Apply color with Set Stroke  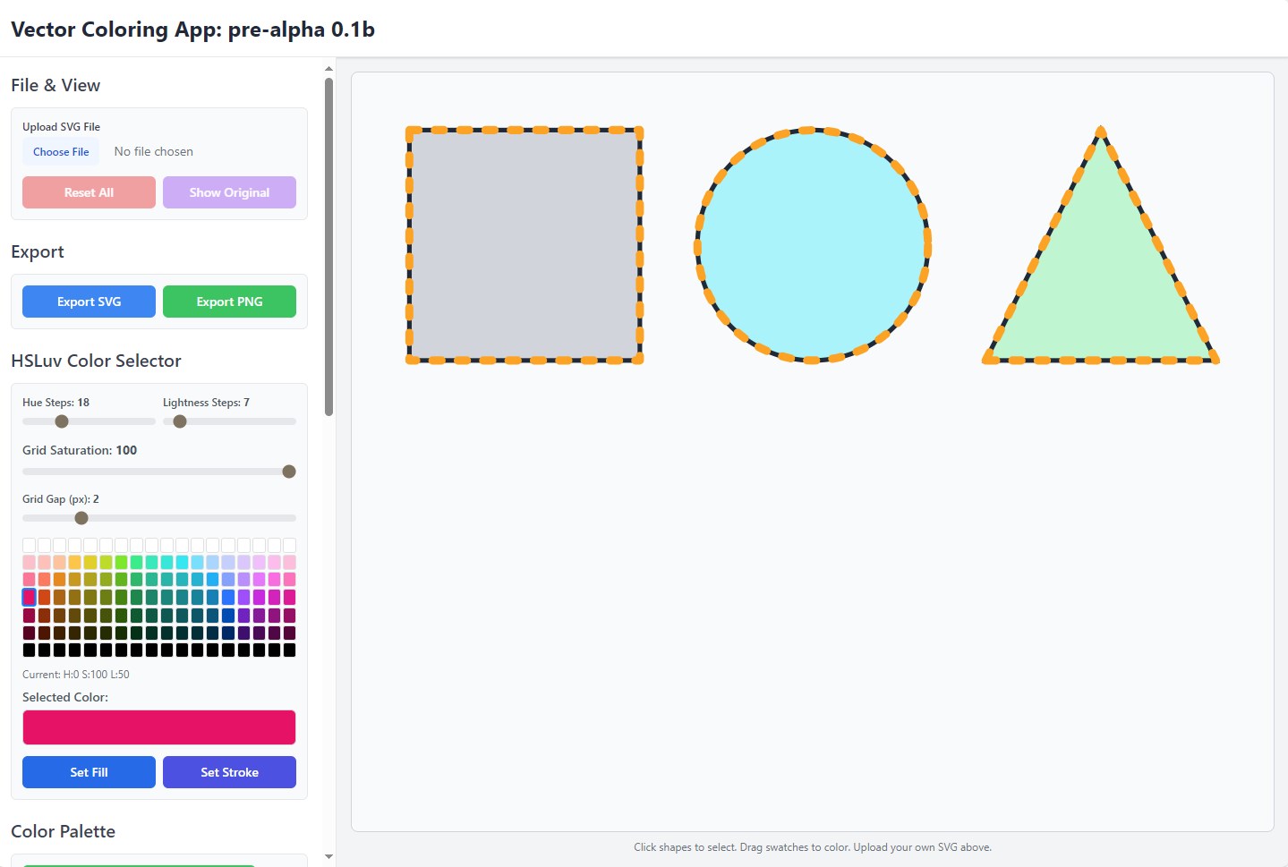[229, 772]
